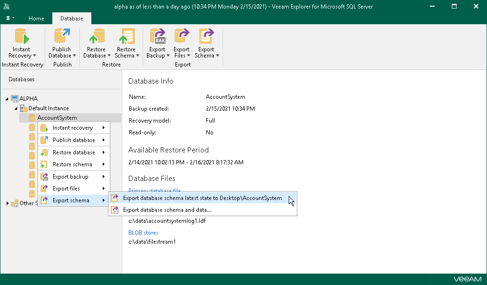Viewport: 487px width, 285px height.
Task: Click the AccountSystem database cylinder icon
Action: pyautogui.click(x=32, y=117)
